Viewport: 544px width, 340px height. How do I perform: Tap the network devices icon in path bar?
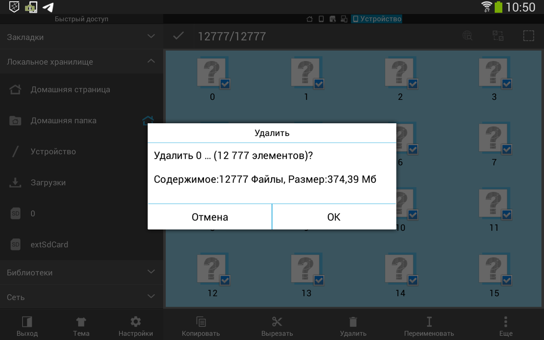[344, 19]
